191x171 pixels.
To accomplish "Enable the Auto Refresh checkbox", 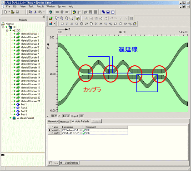I will (73, 121).
